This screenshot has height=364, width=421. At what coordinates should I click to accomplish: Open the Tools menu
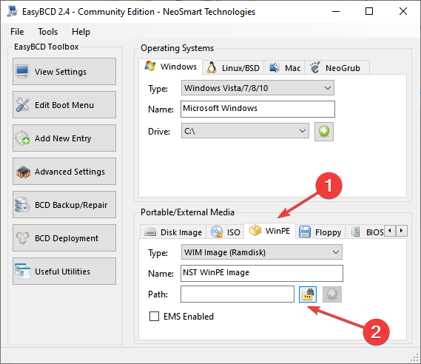[x=47, y=32]
